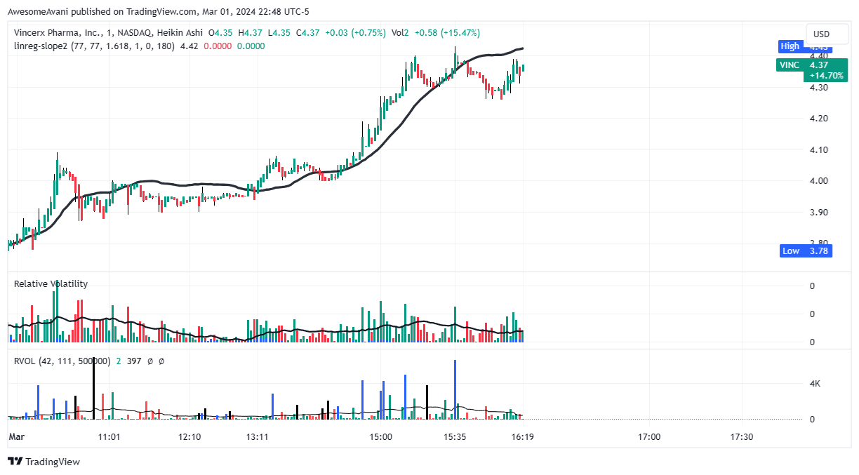Click the 11:01 time axis label
The width and height of the screenshot is (859, 475).
(x=109, y=436)
